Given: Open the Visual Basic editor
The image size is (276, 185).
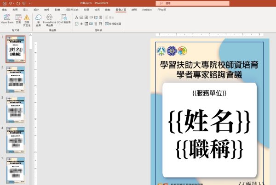Looking at the screenshot, I should pos(7,18).
